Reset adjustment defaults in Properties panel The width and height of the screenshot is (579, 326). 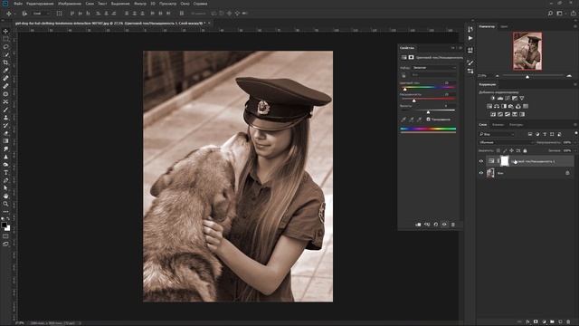point(436,225)
